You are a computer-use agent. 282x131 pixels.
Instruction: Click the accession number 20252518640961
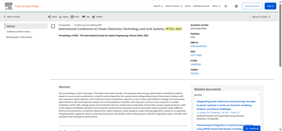click(198, 28)
